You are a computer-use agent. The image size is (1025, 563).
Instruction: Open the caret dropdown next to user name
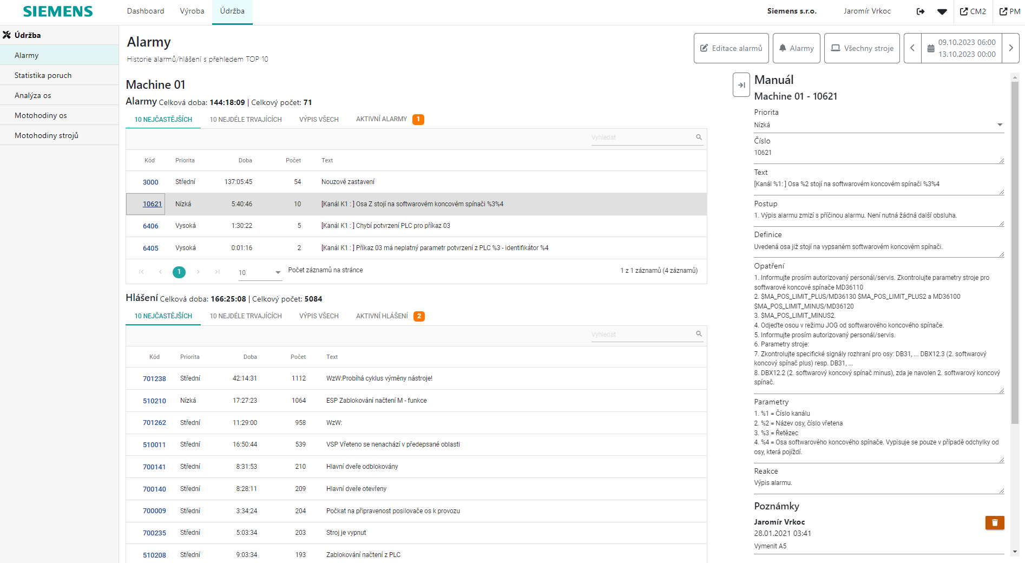click(x=942, y=11)
